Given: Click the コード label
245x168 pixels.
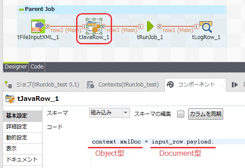Looking at the screenshot, I should point(55,127).
